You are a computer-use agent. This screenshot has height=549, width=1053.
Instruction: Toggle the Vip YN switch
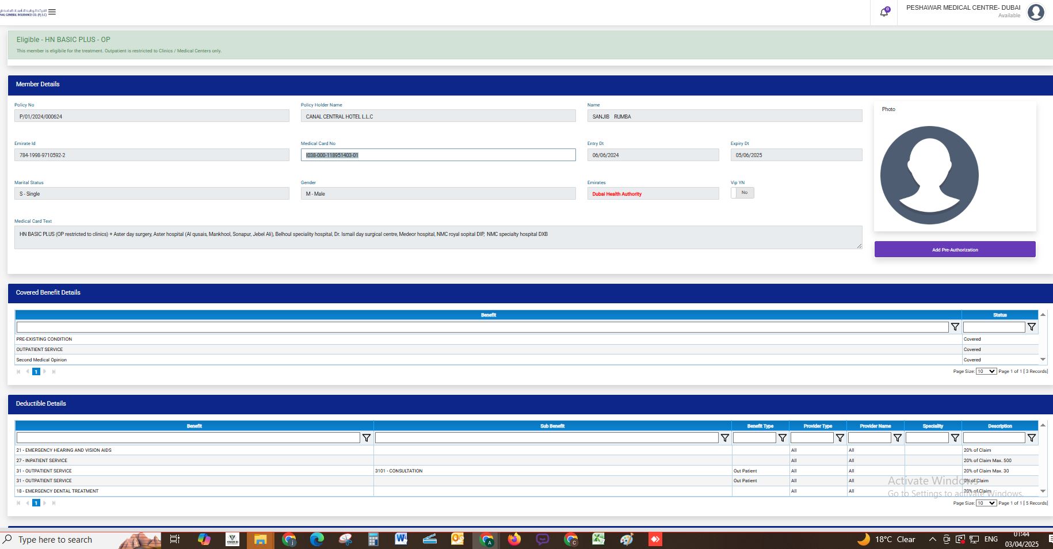coord(742,193)
